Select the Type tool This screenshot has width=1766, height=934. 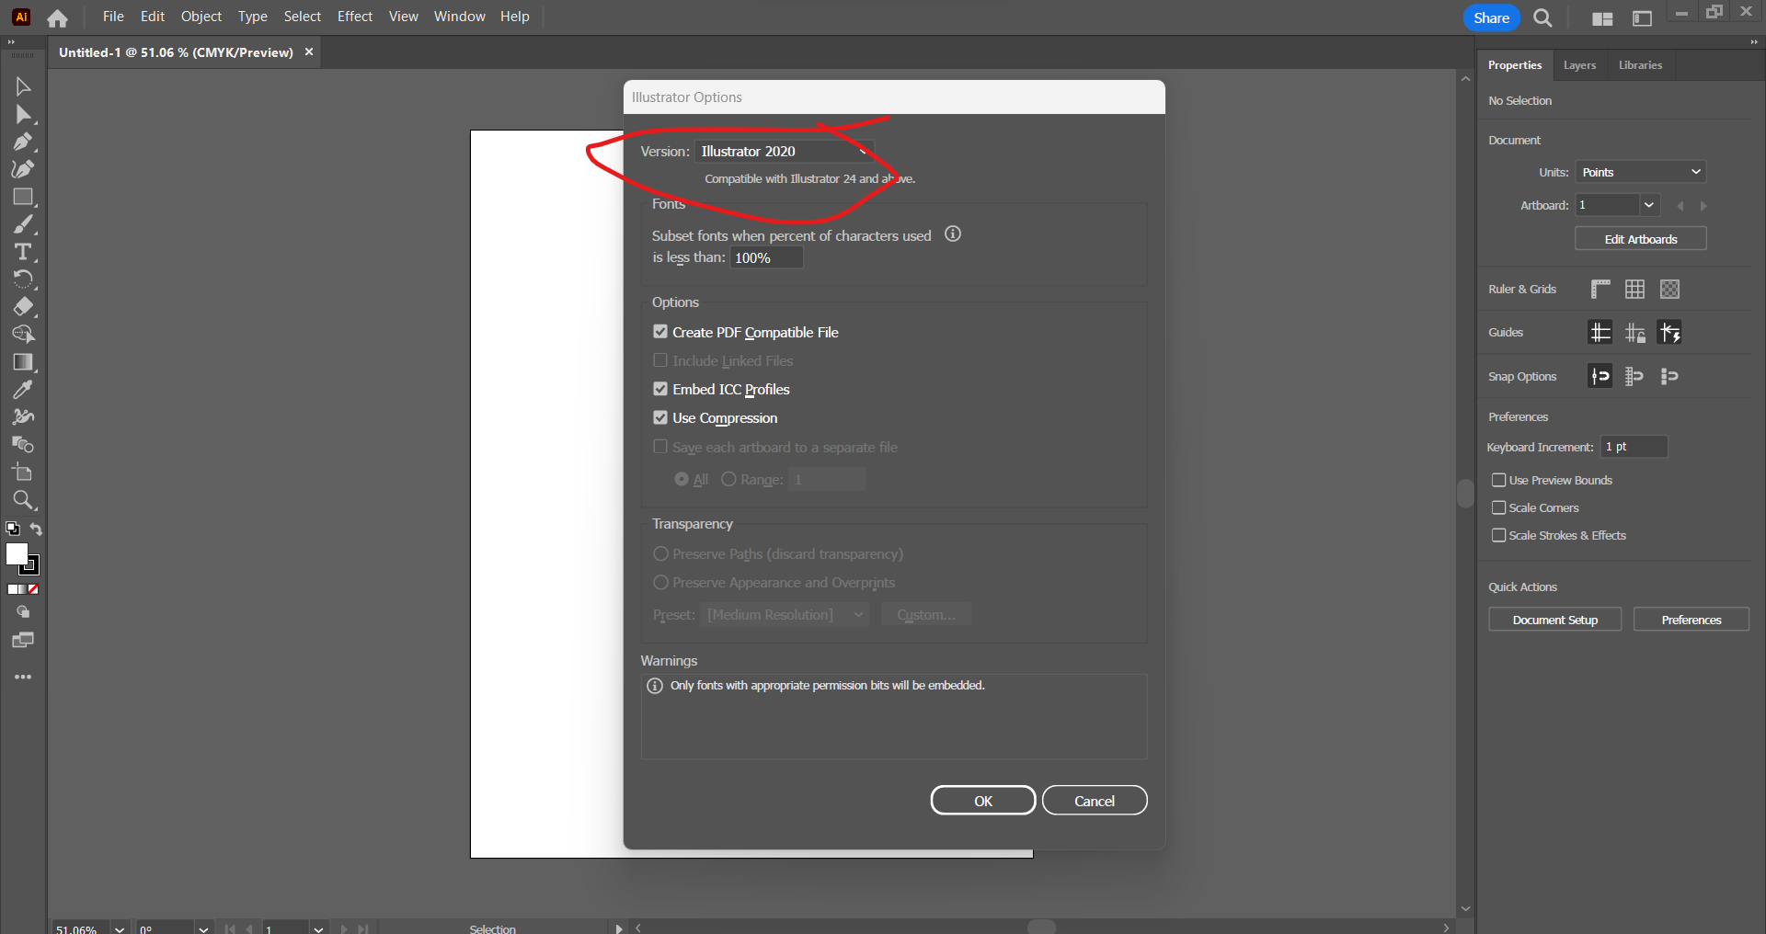[x=23, y=251]
